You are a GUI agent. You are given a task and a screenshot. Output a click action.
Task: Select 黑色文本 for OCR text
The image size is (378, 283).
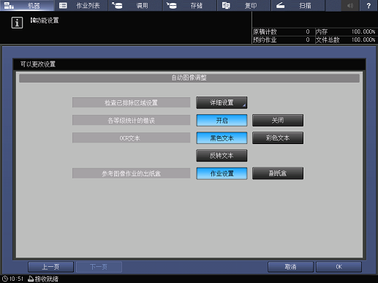222,138
